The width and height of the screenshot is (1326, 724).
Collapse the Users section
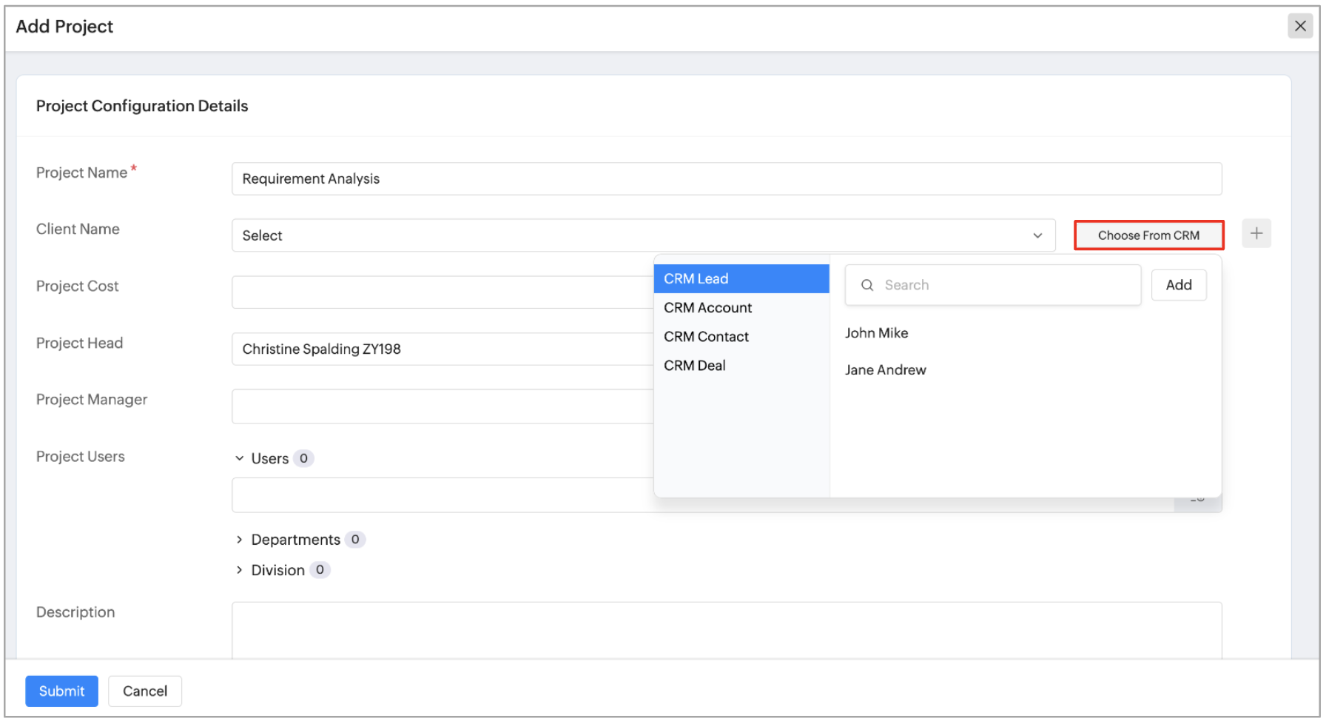[x=240, y=458]
